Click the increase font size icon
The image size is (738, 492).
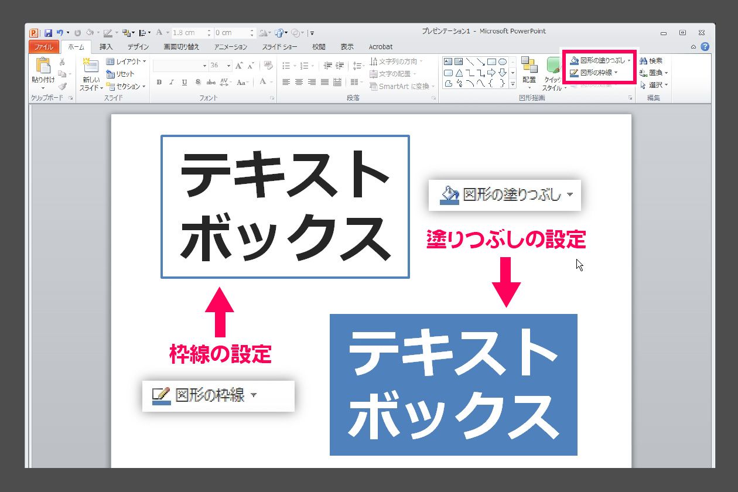tap(240, 66)
